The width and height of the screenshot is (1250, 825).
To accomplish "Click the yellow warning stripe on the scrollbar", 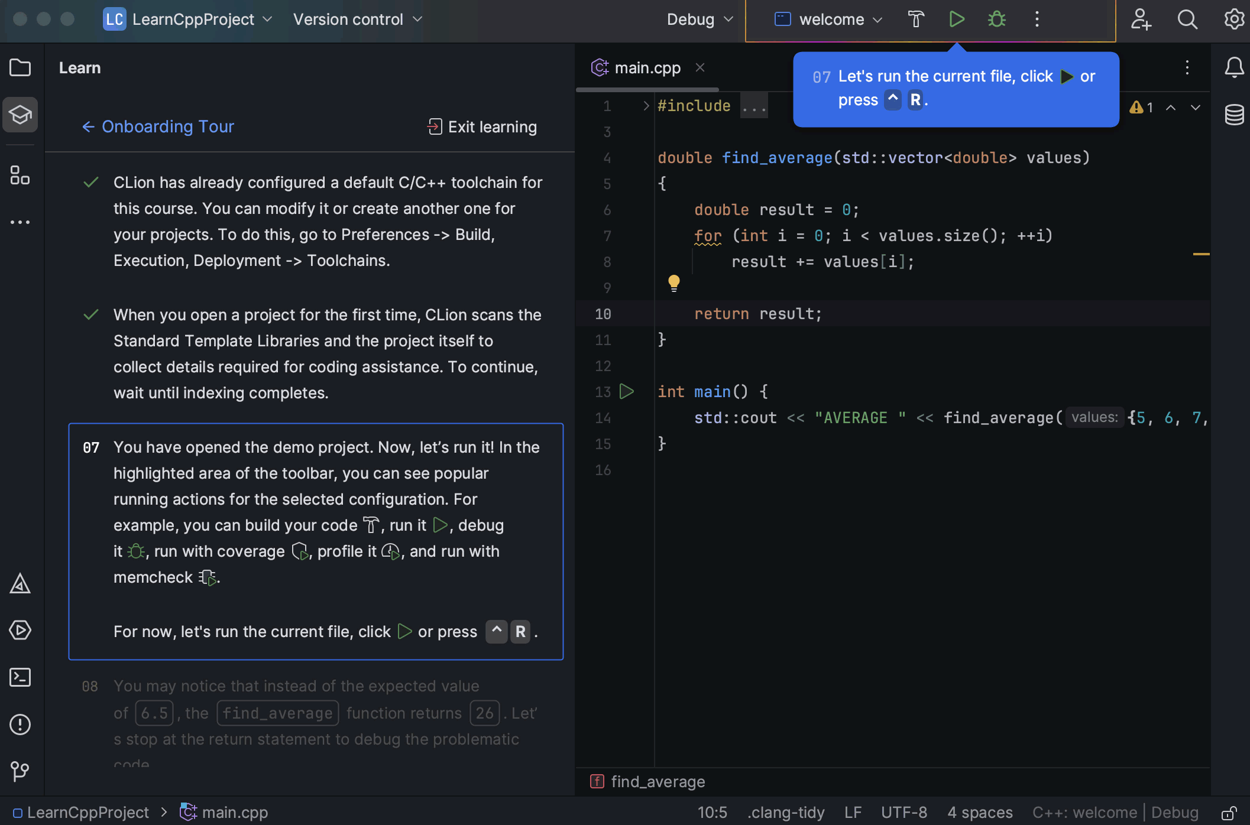I will coord(1201,254).
